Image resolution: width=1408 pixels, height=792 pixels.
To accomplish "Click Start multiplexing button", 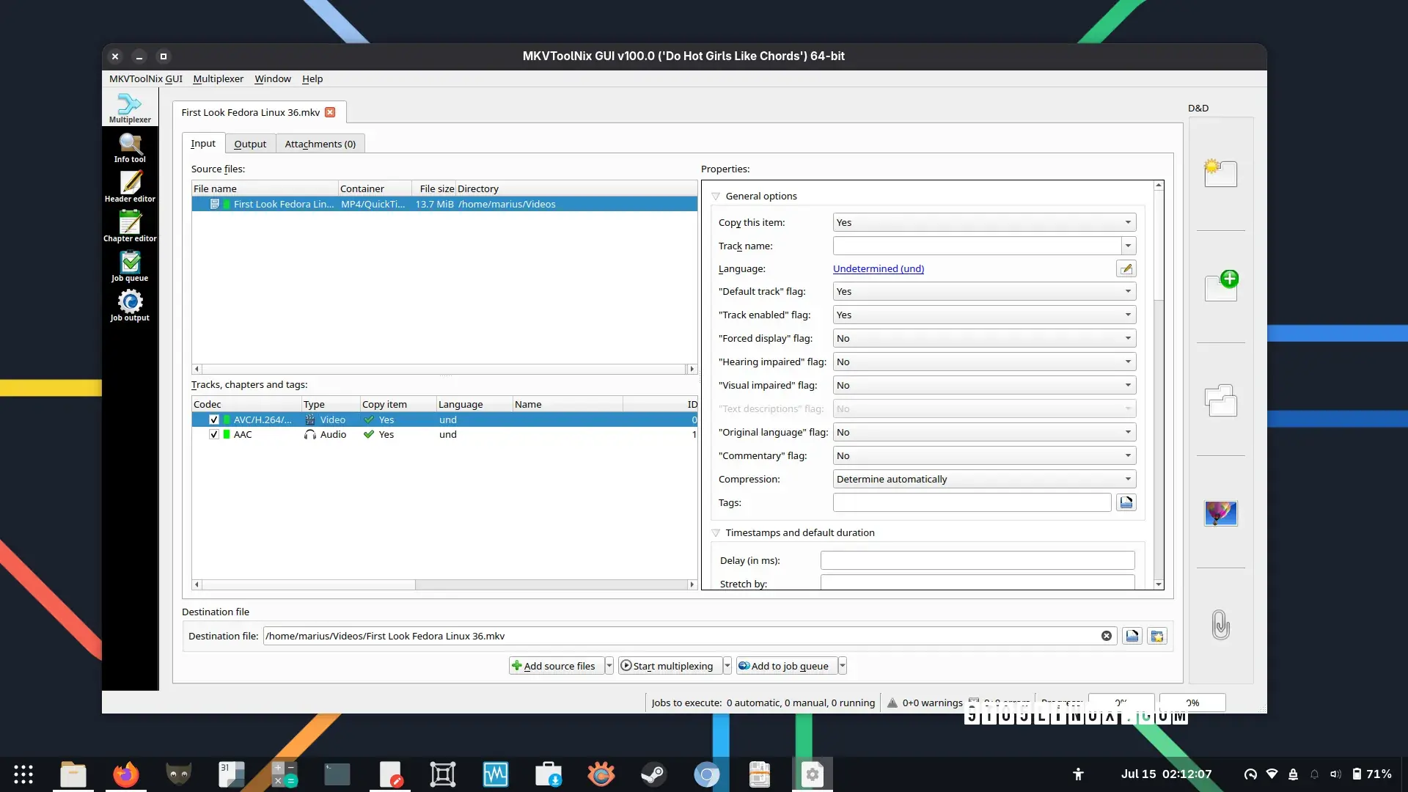I will tap(670, 666).
